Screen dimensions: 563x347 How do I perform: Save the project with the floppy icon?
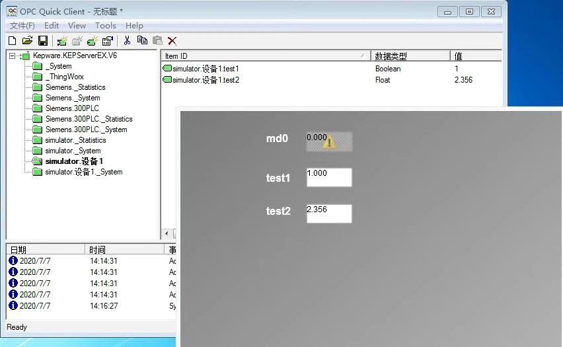click(x=42, y=41)
